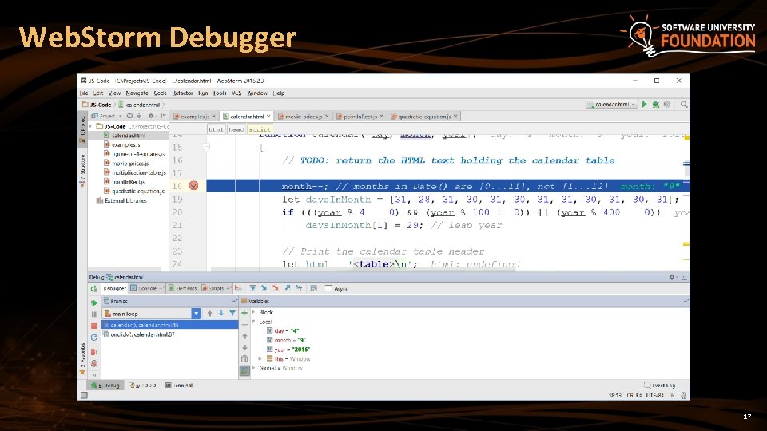Screen dimensions: 767x431
Task: Stop the debug session red square
Action: click(x=94, y=326)
